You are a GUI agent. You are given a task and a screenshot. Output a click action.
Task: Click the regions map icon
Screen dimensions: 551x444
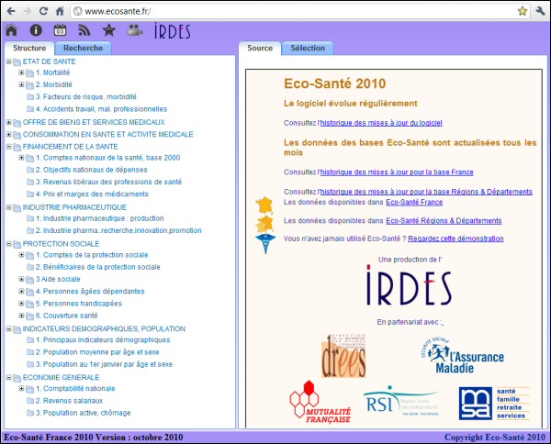click(264, 224)
